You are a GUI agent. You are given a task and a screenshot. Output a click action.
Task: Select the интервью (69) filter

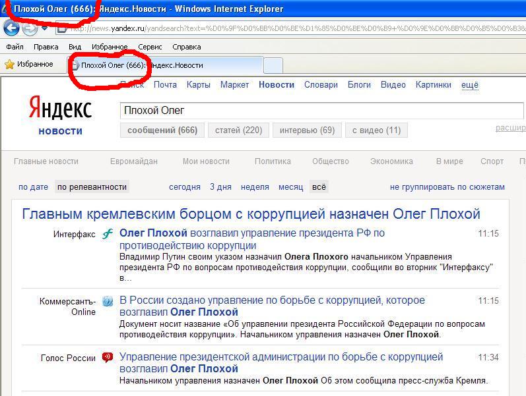point(308,130)
